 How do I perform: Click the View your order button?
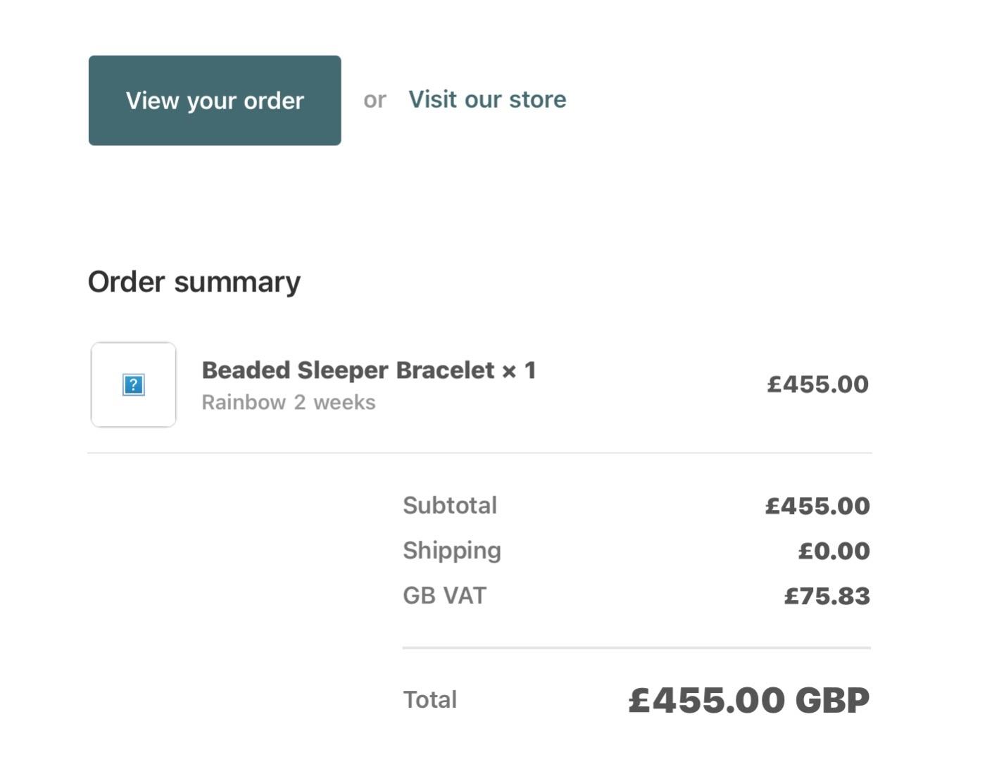pos(215,101)
